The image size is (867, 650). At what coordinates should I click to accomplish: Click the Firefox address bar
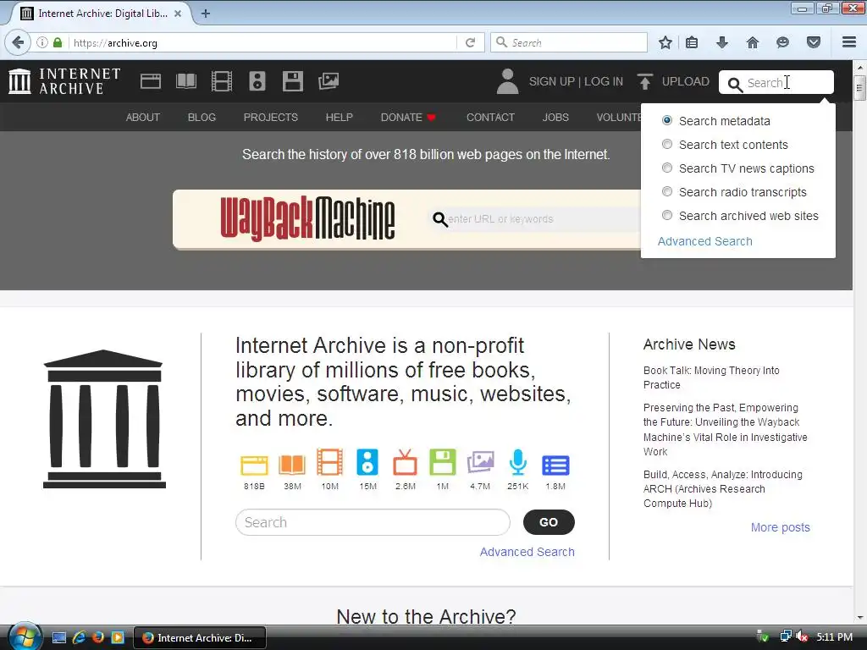click(262, 42)
